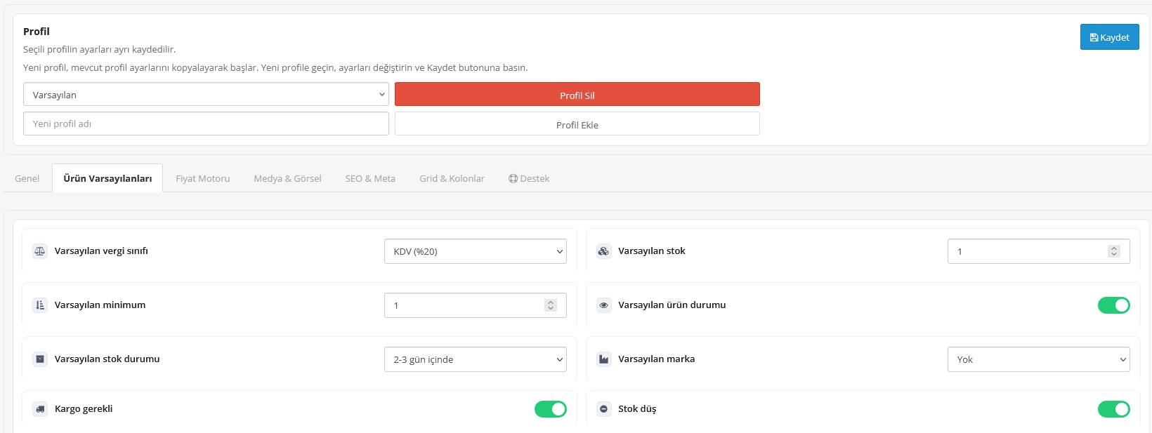Focus the Yeni profil adı text field
This screenshot has width=1152, height=433.
pos(206,124)
